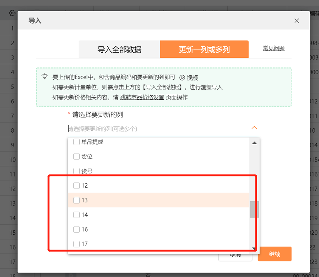319x277 pixels.
Task: Tick the checkbox for column 14
Action: point(77,215)
